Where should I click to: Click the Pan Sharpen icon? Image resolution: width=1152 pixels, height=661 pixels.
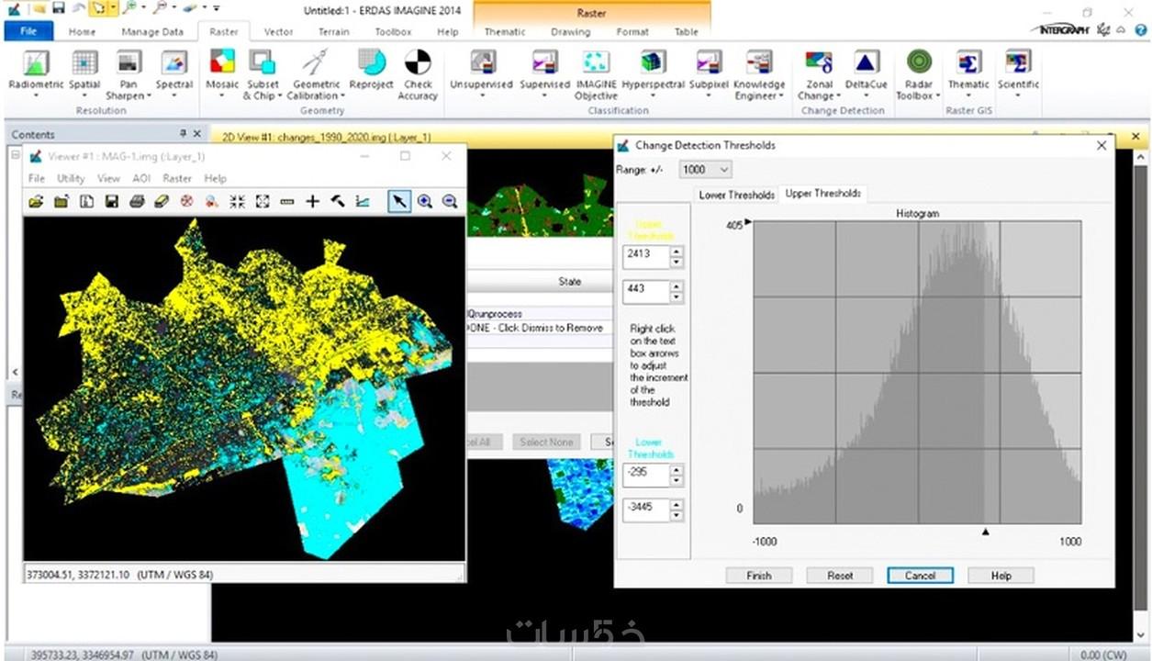(129, 63)
